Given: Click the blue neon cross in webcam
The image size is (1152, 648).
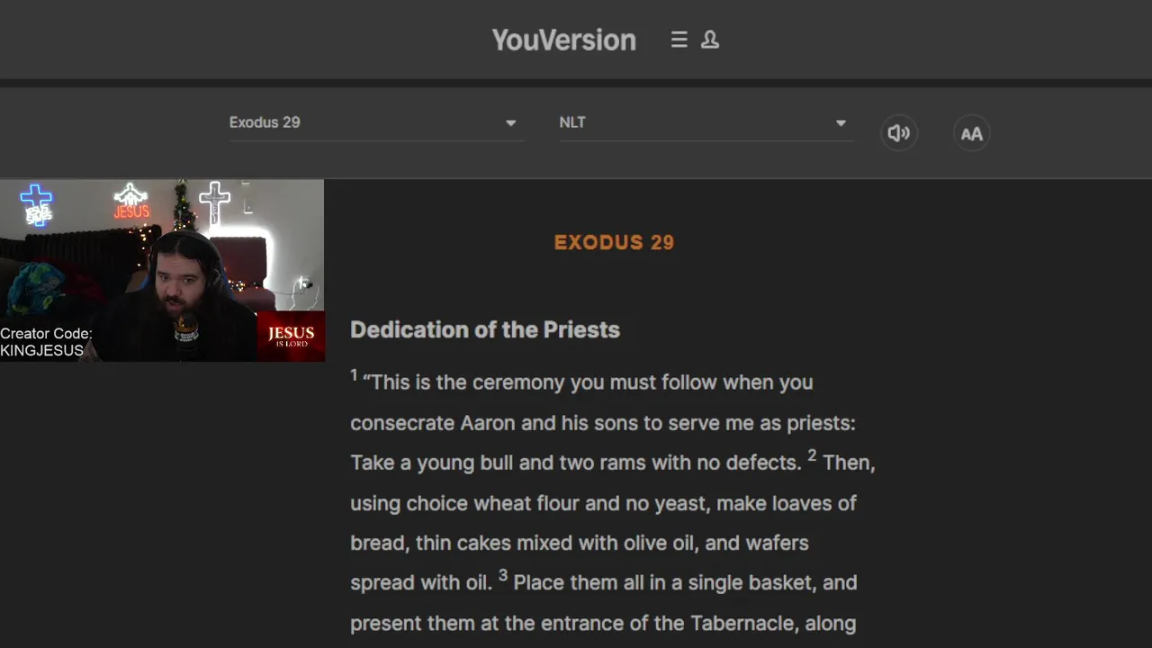Looking at the screenshot, I should (37, 203).
